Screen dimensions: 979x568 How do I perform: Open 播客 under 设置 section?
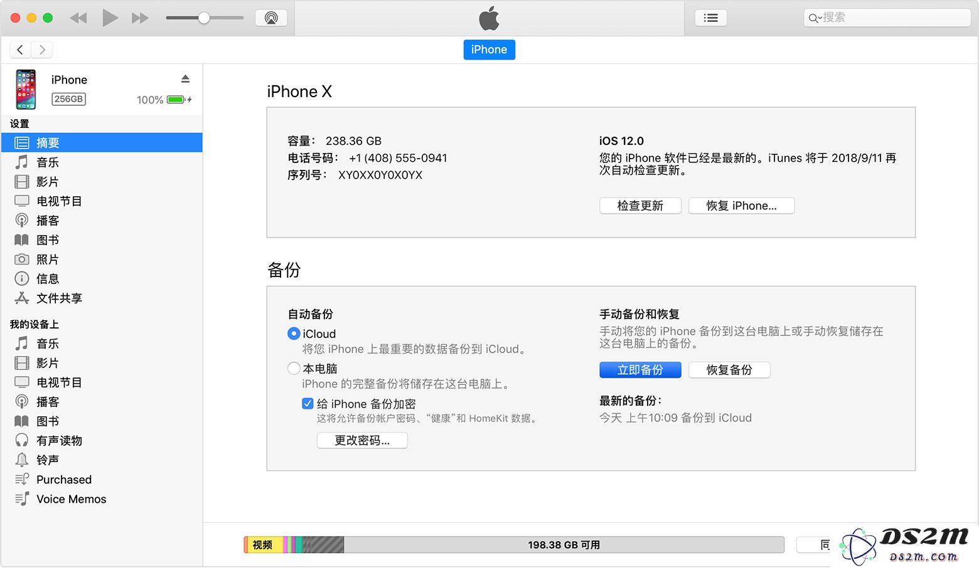[x=102, y=221]
